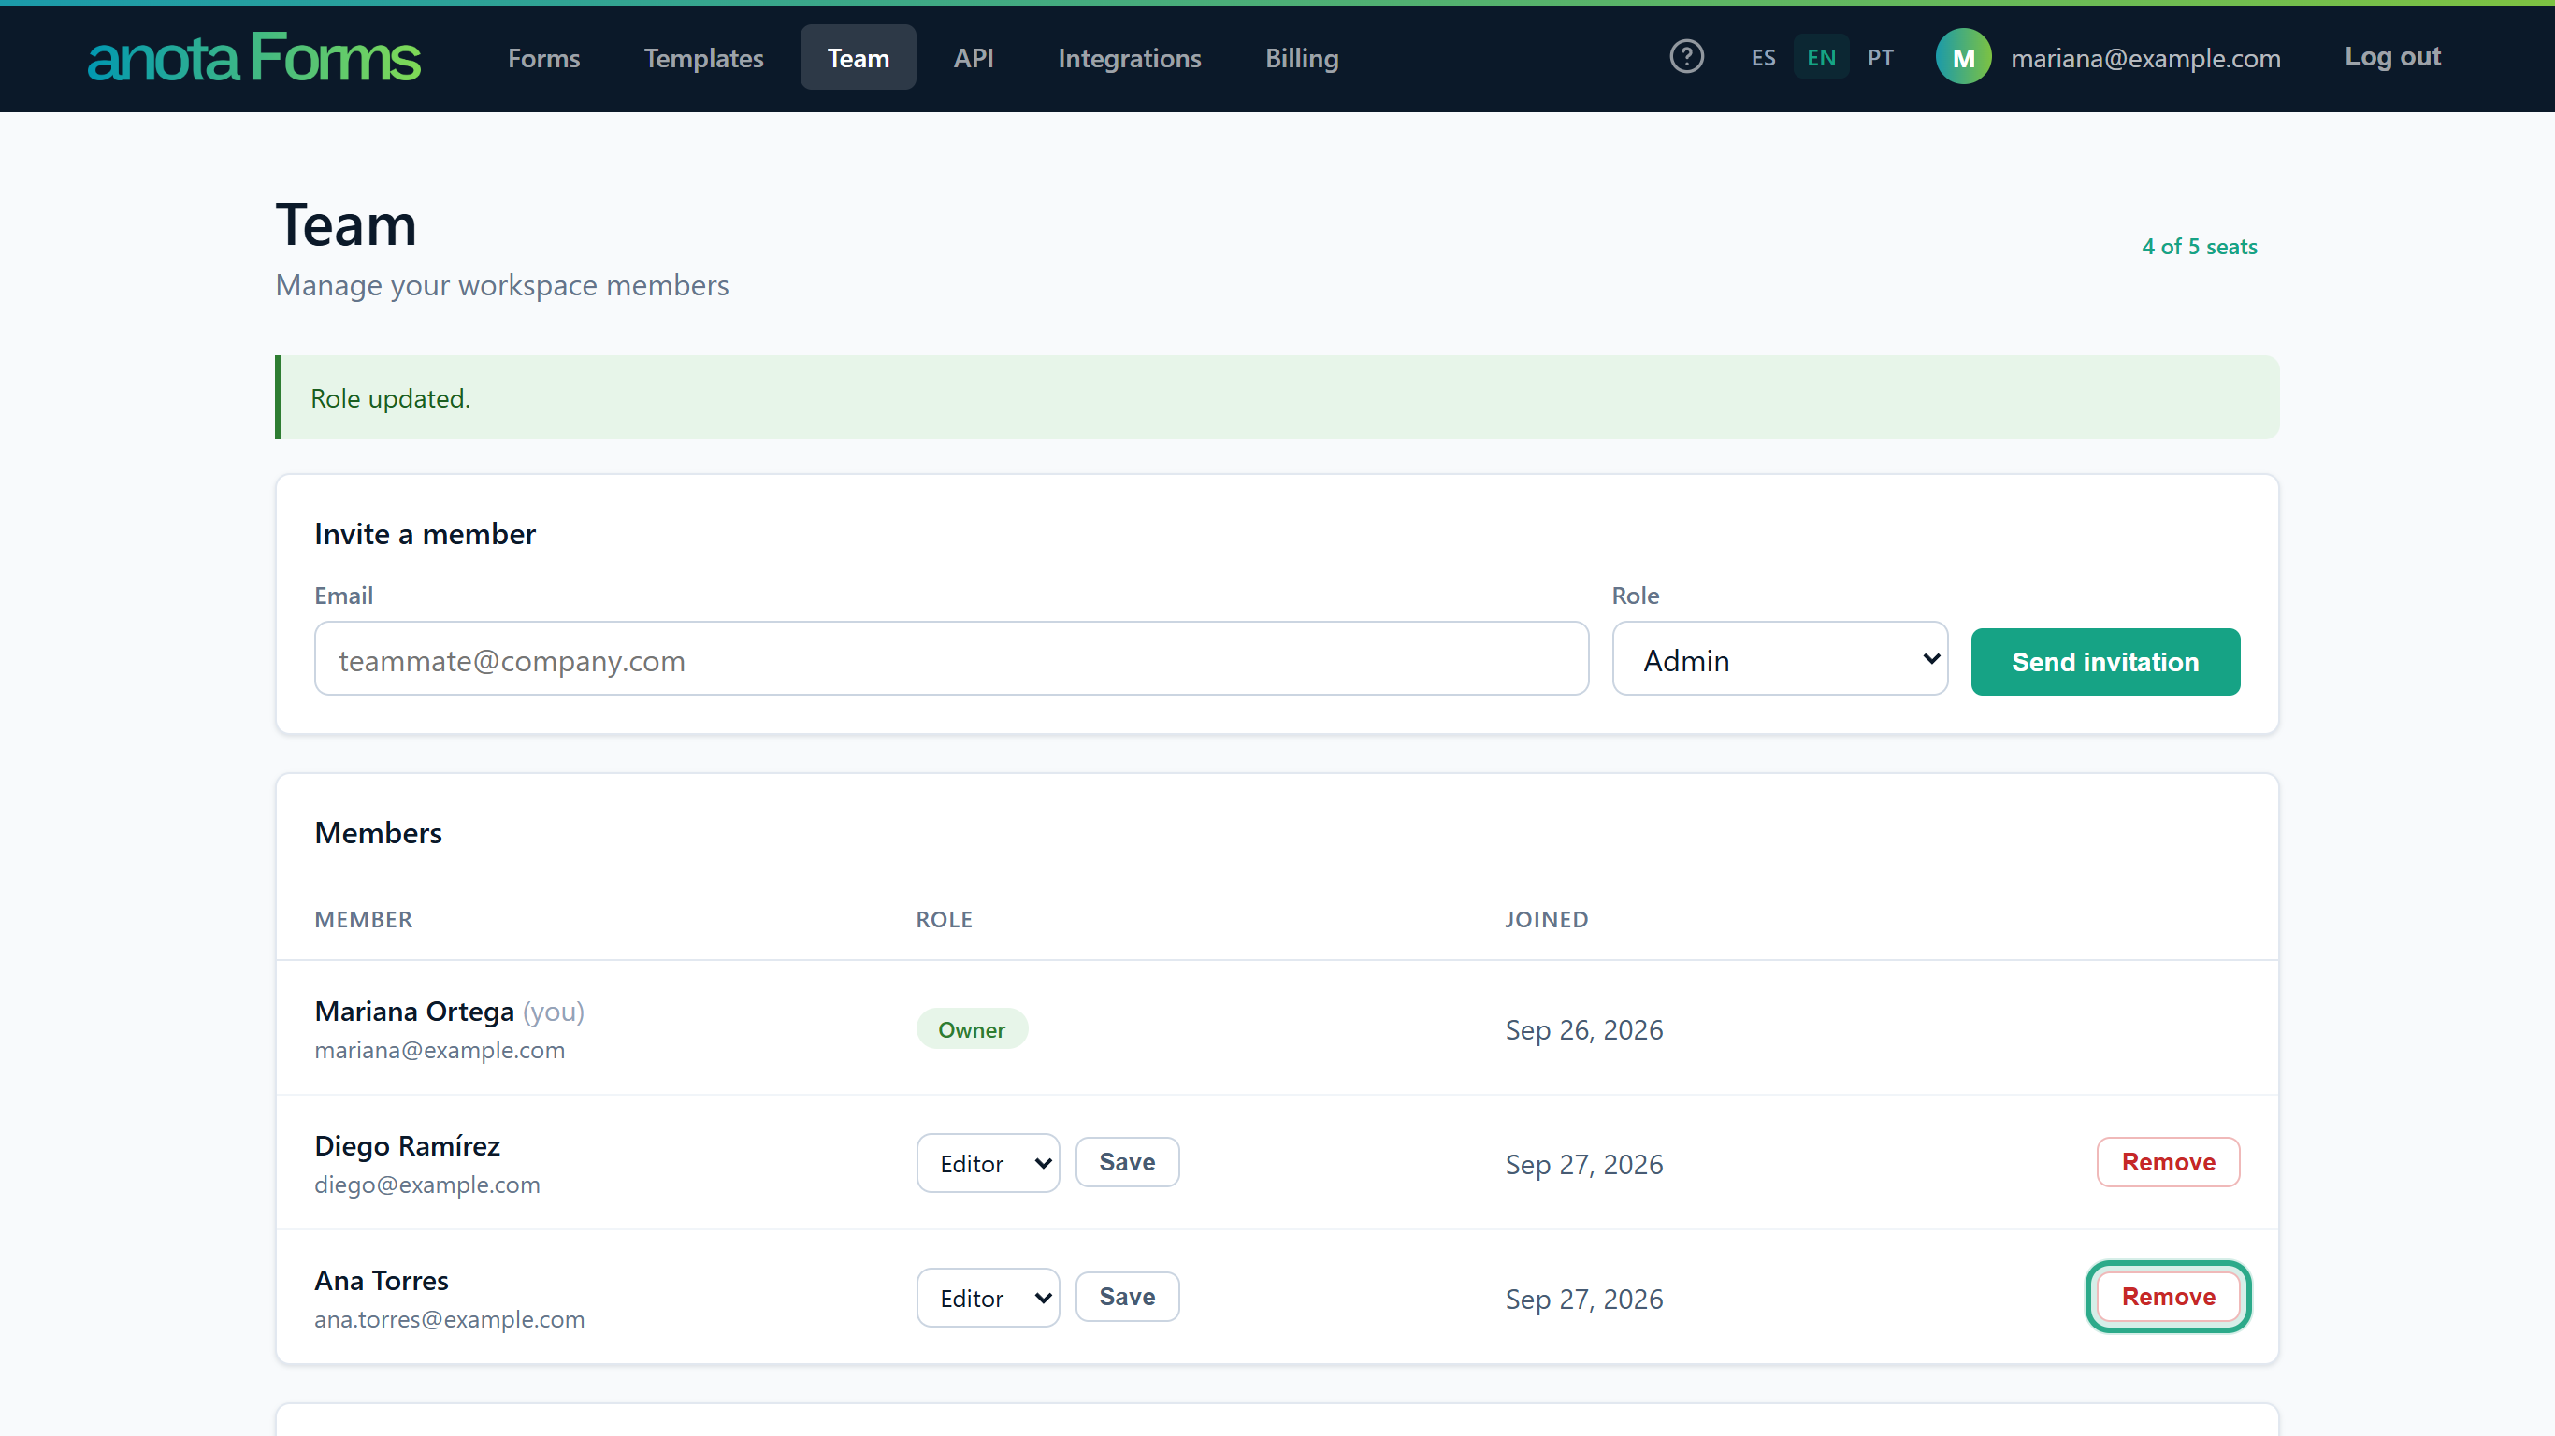
Task: Focus the invite Email input field
Action: tap(951, 658)
